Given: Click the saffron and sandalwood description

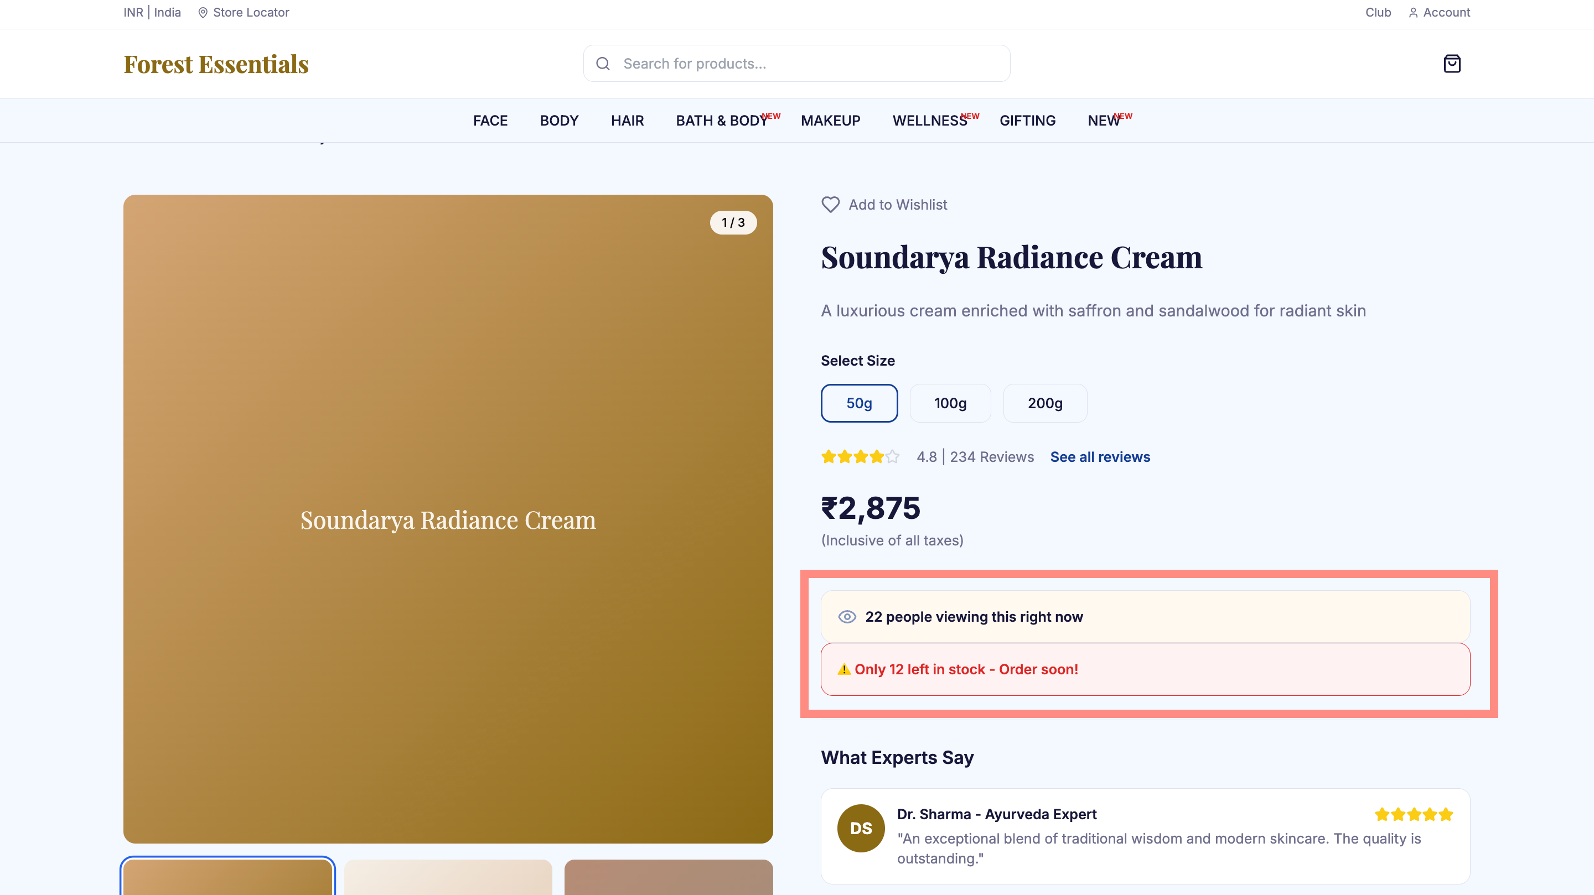Looking at the screenshot, I should click(x=1094, y=310).
